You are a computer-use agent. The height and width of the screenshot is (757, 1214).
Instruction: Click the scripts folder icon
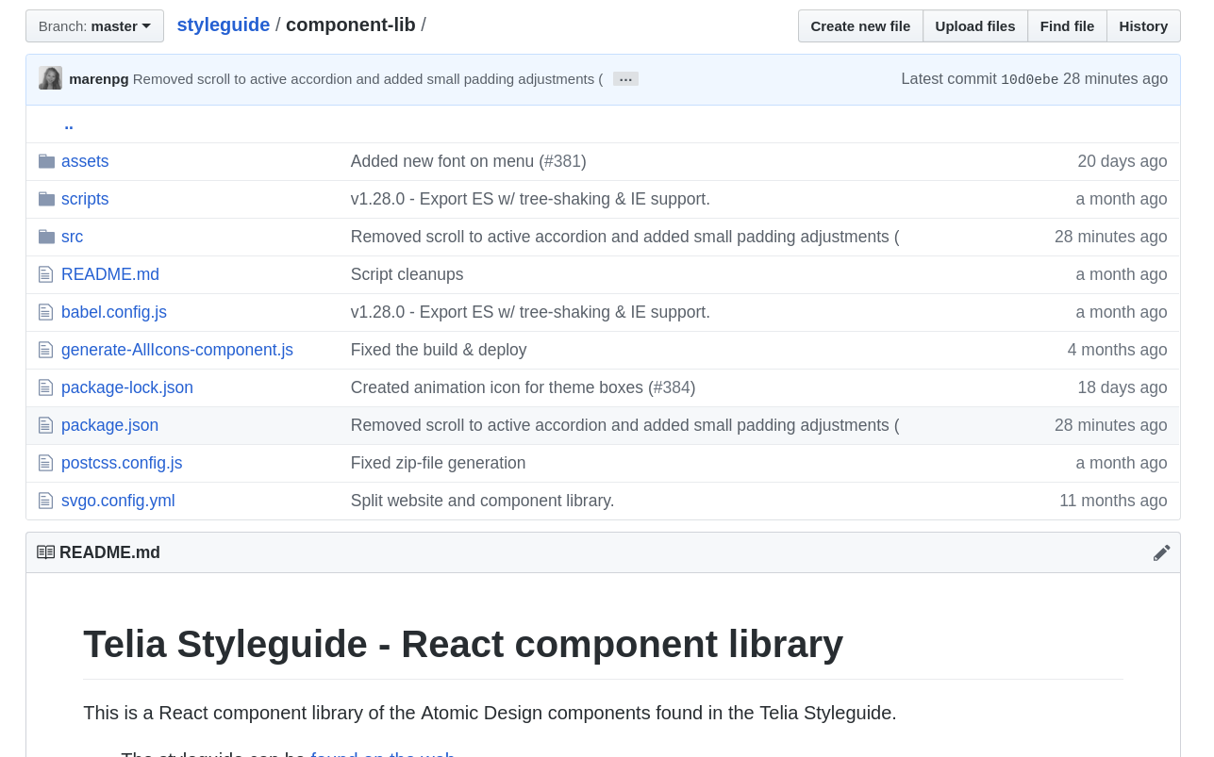46,199
